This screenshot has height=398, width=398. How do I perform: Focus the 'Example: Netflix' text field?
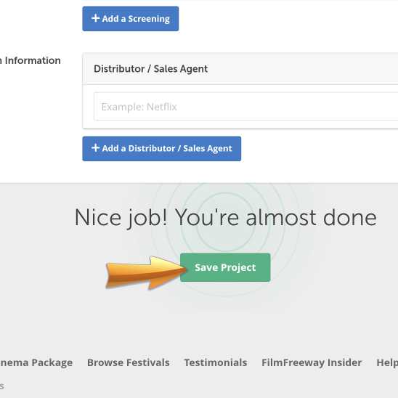245,107
